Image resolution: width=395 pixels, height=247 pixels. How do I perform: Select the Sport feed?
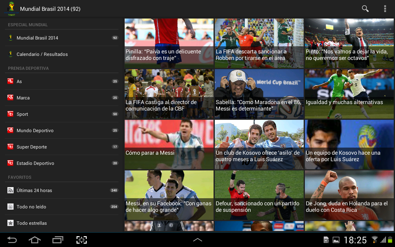62,114
